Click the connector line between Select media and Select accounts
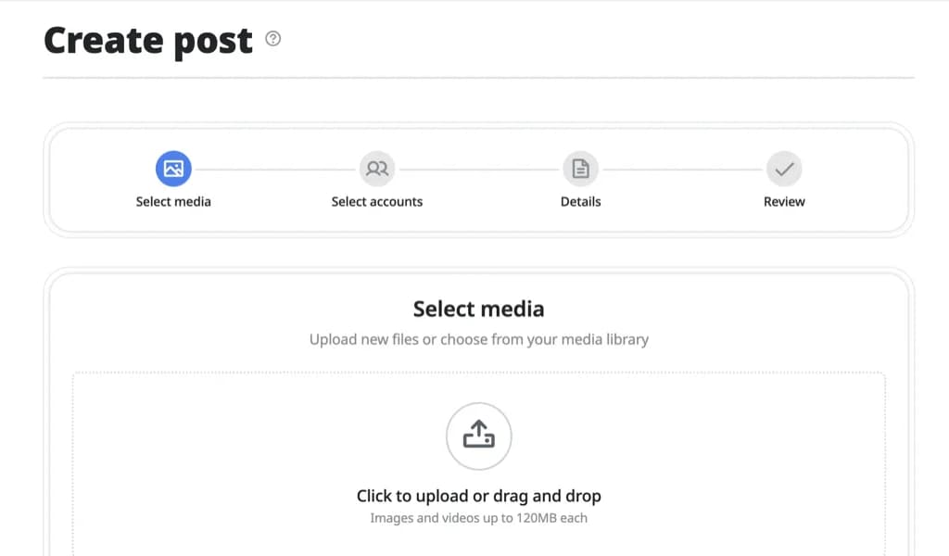 pos(275,170)
